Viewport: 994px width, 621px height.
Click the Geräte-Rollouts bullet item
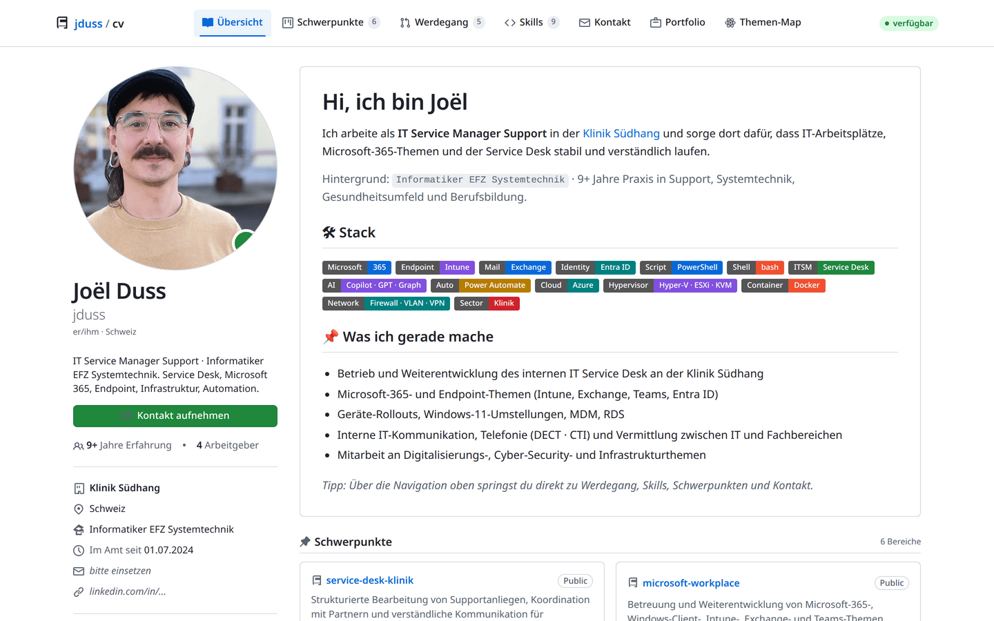[480, 415]
